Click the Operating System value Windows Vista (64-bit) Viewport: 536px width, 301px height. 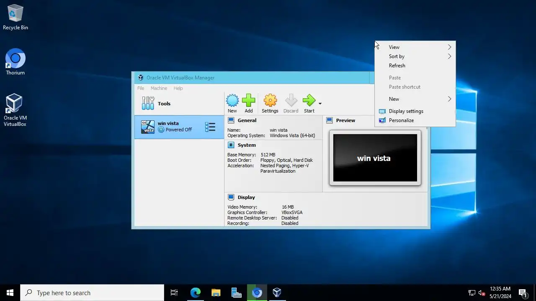pos(292,135)
